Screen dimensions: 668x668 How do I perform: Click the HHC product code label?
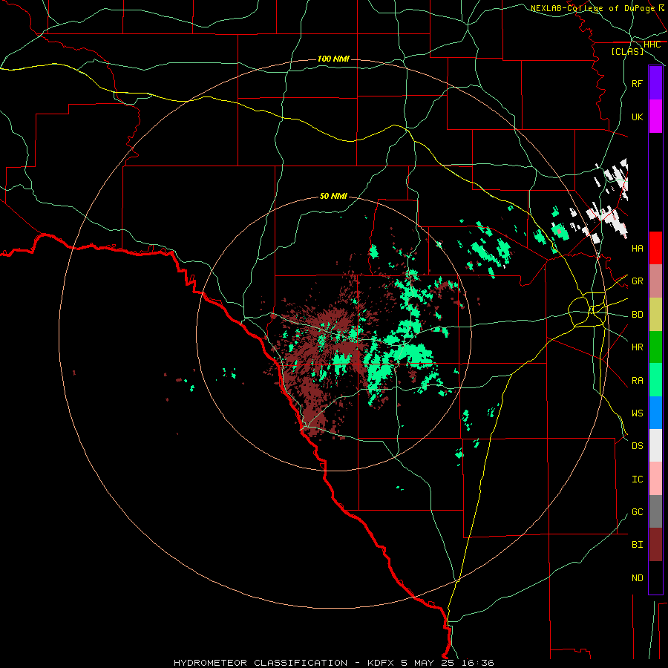[652, 45]
